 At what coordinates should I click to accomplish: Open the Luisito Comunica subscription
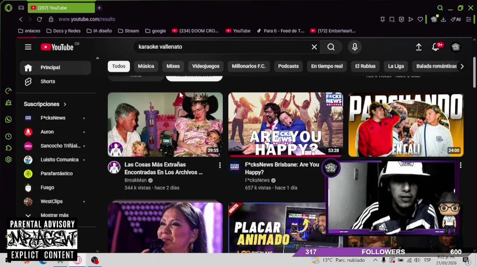(55, 160)
